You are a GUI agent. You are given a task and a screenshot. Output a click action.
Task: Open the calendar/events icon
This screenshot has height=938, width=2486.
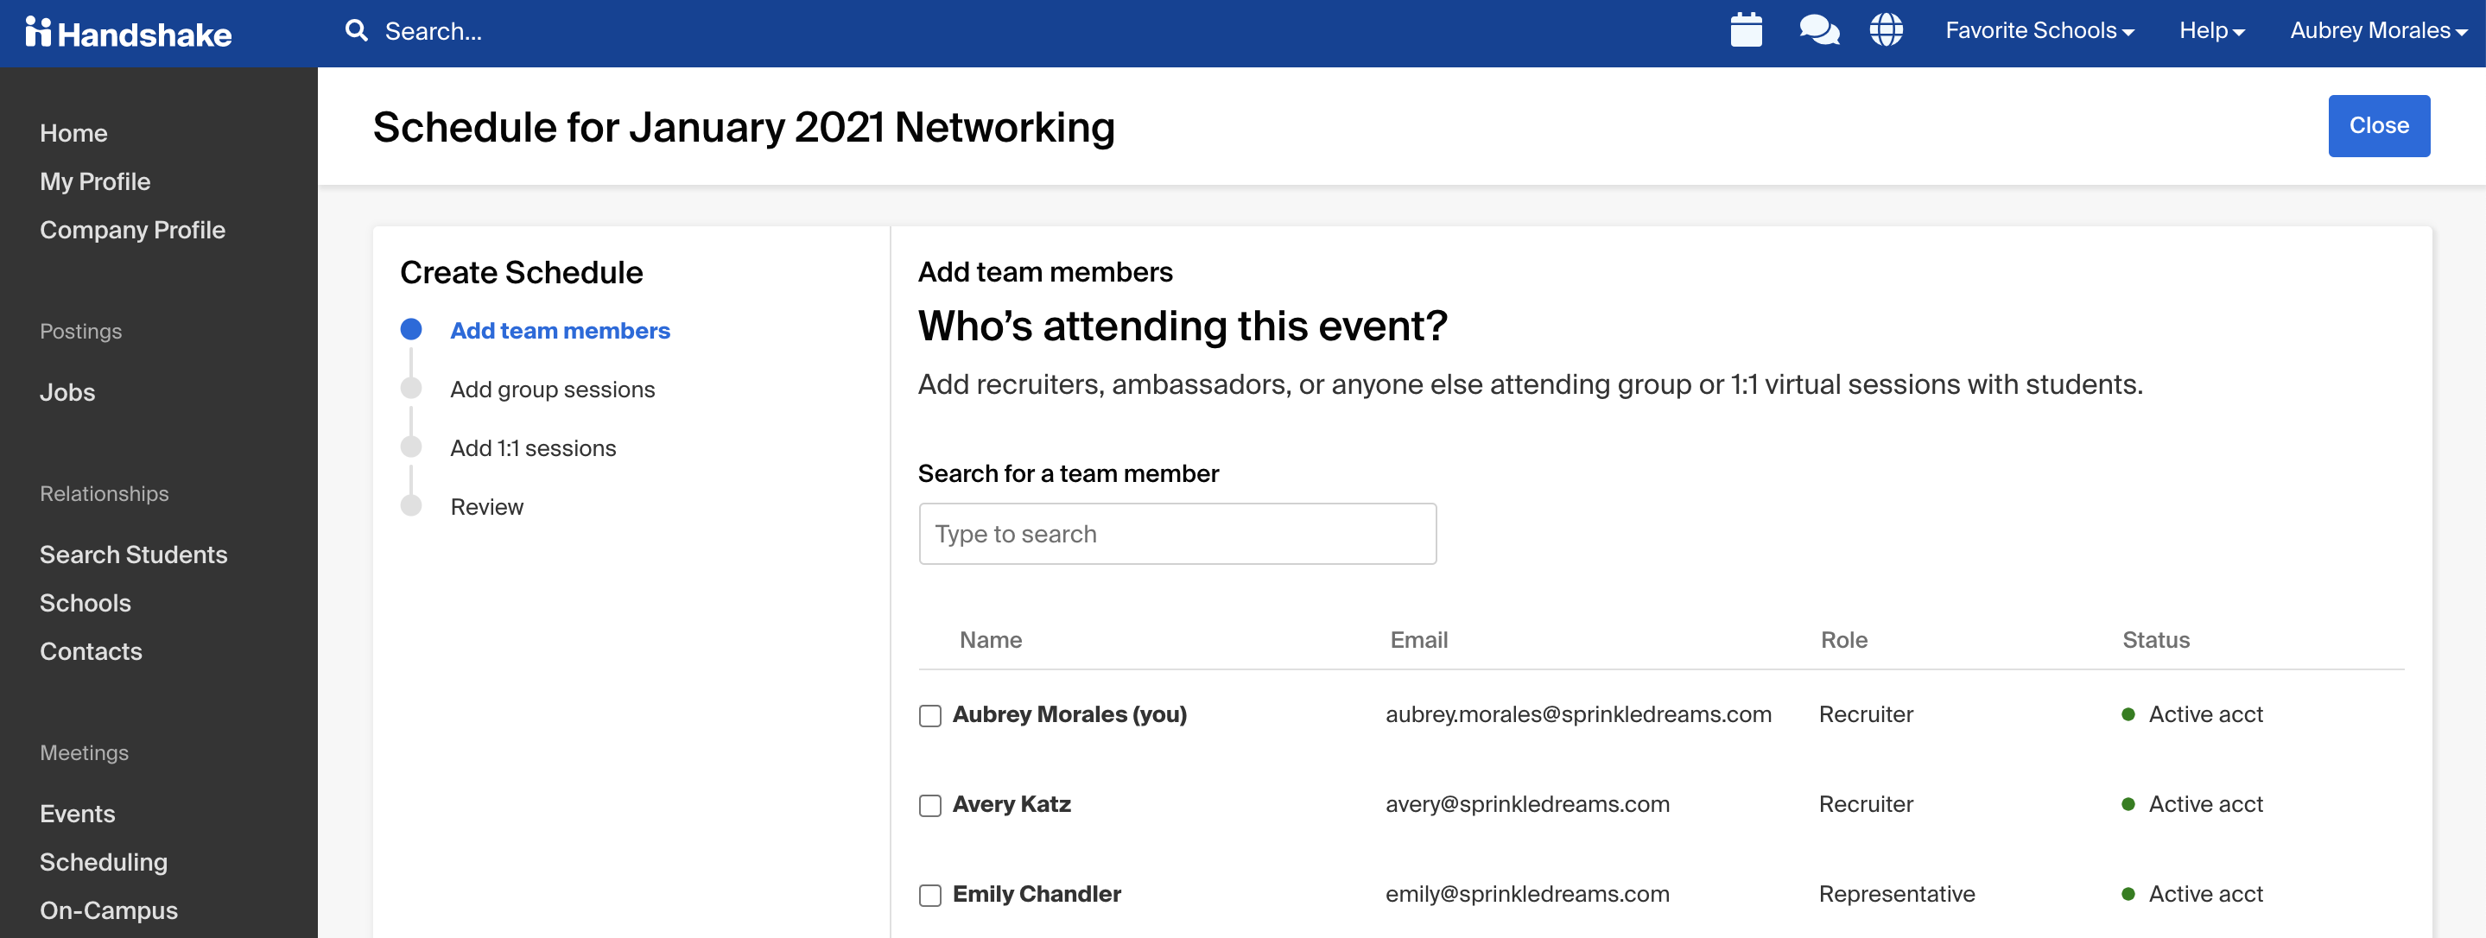[x=1747, y=32]
